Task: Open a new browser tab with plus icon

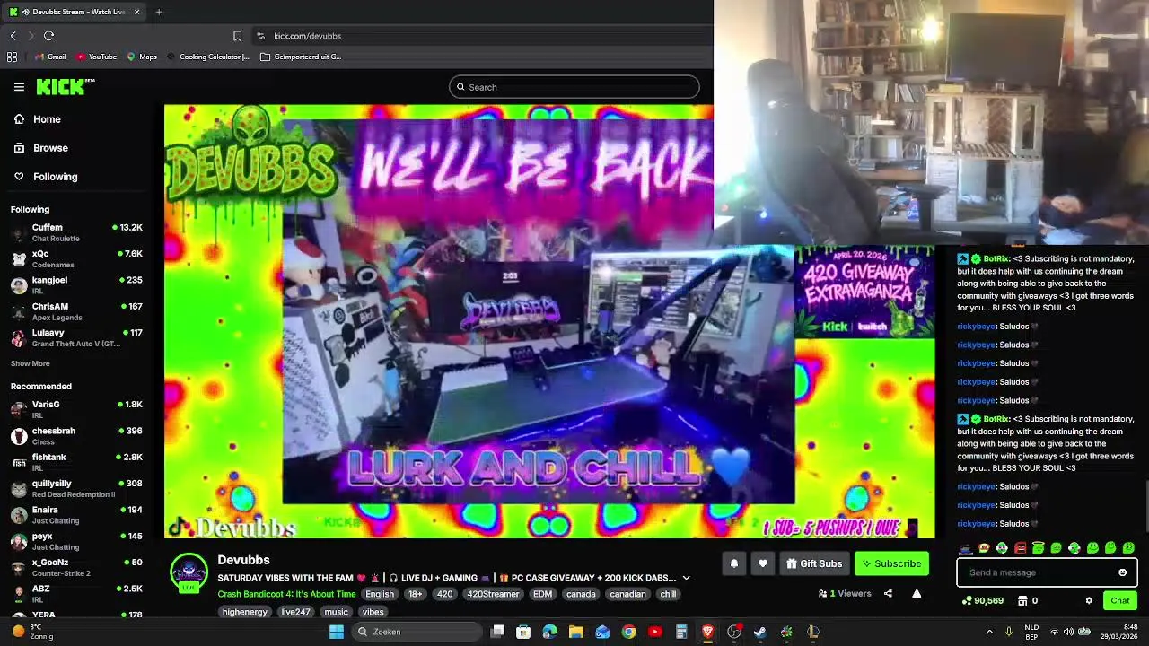Action: (x=159, y=12)
